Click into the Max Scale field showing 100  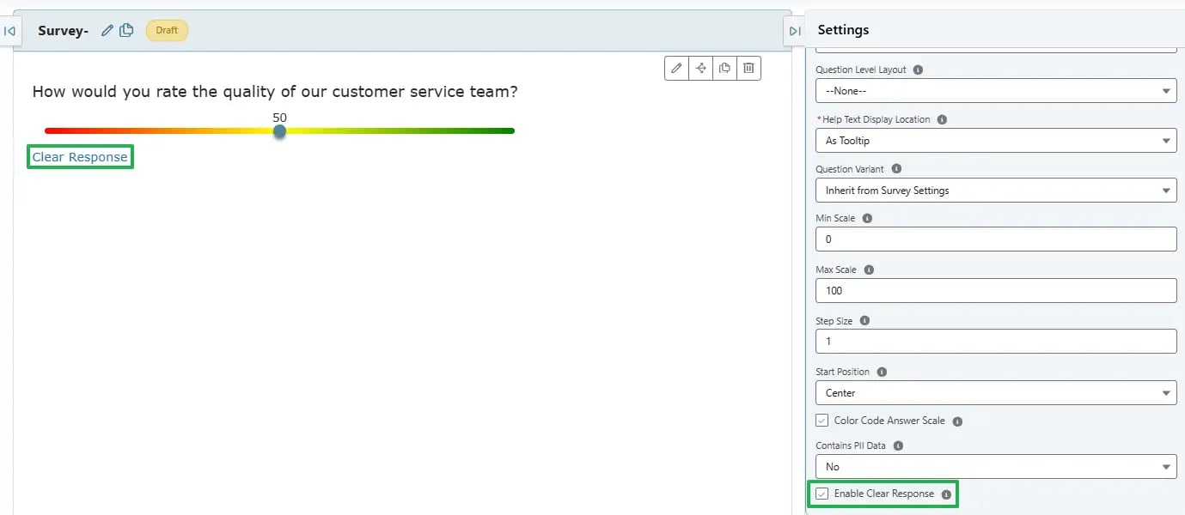coord(996,290)
